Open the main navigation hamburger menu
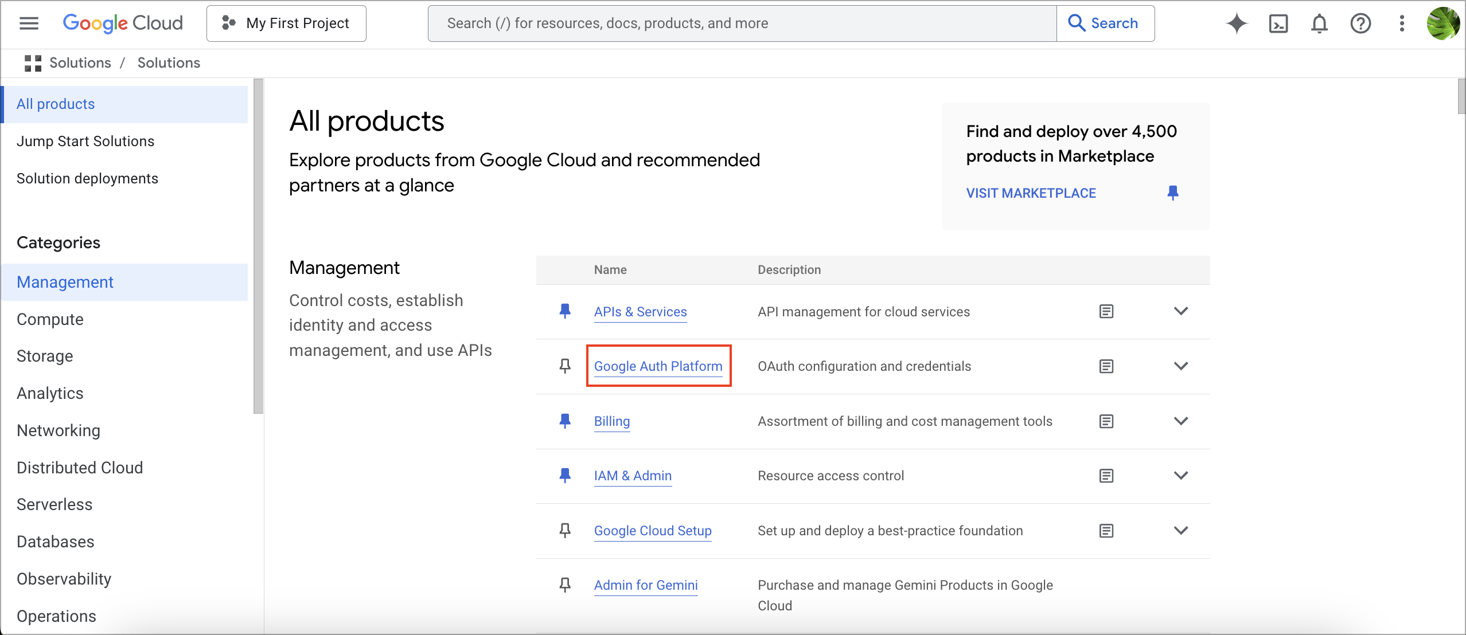The width and height of the screenshot is (1466, 635). coord(29,23)
